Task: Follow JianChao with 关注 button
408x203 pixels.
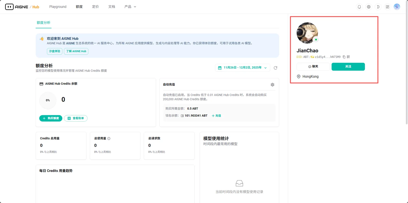Action: click(x=348, y=67)
